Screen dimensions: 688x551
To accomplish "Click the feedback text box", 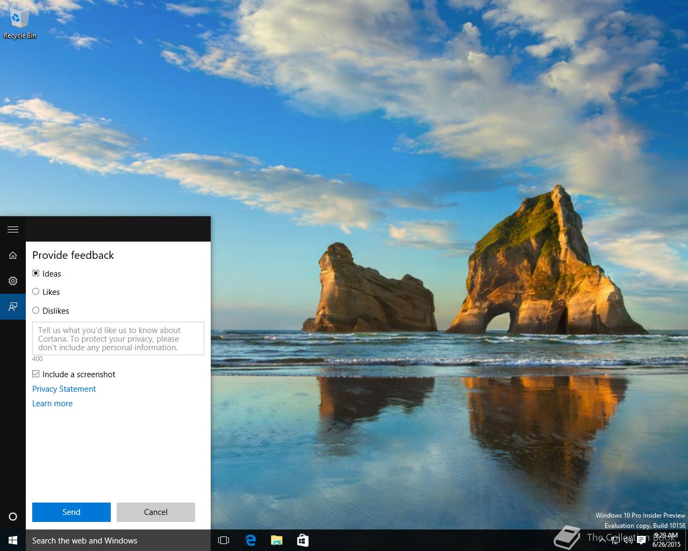I will click(118, 338).
